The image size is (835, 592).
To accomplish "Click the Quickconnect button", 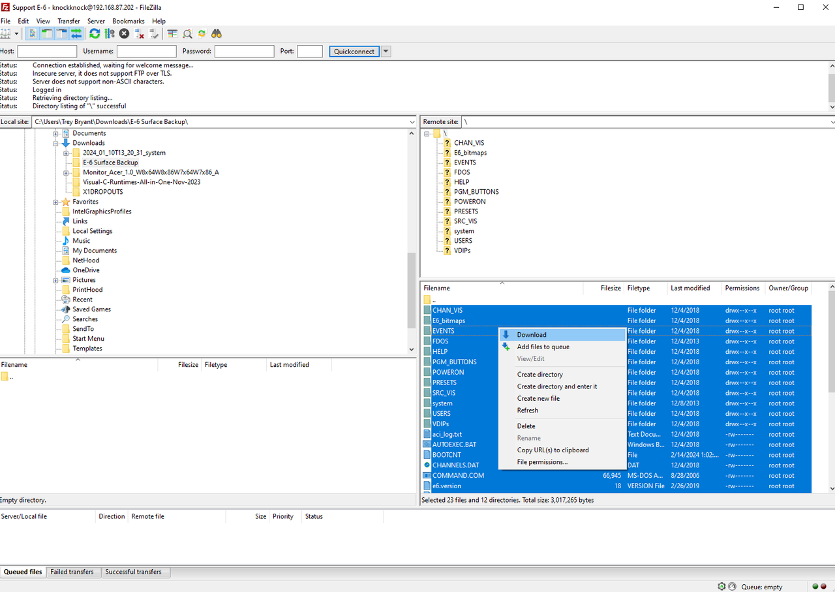I will click(x=354, y=52).
